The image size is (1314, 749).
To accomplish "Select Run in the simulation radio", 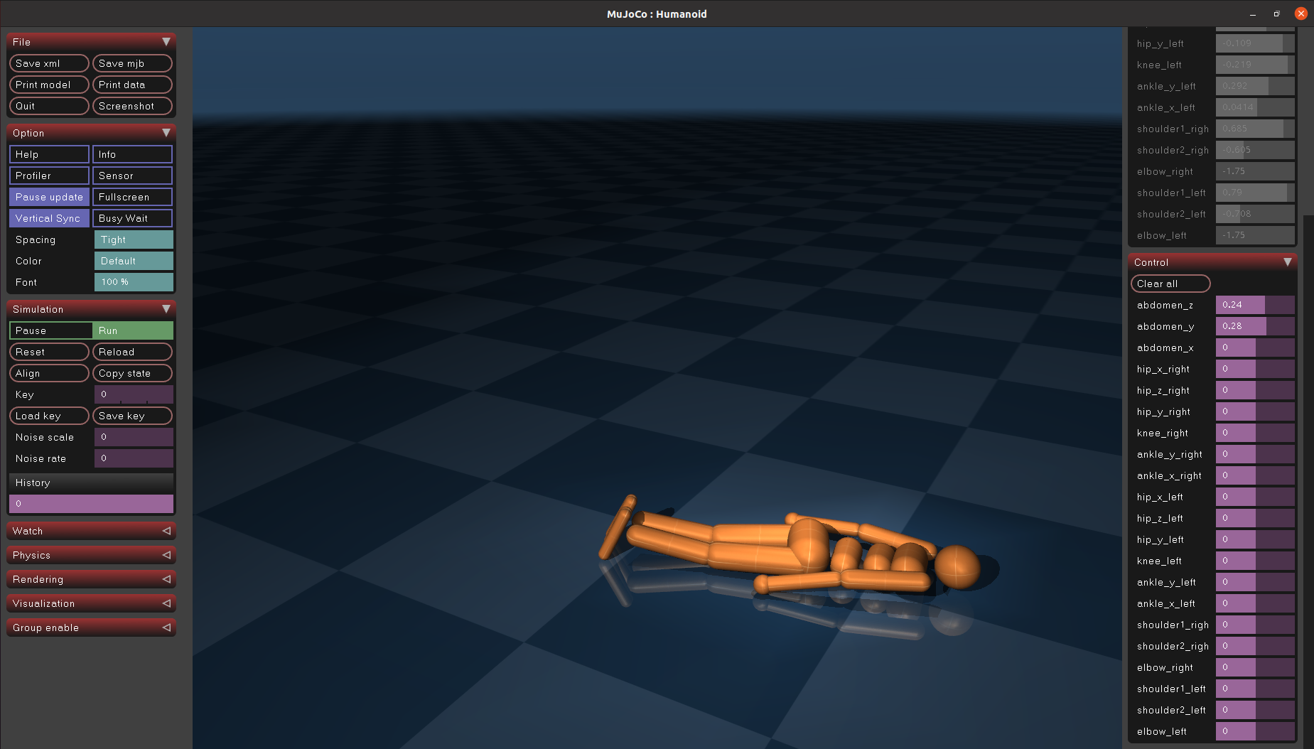I will coord(133,330).
